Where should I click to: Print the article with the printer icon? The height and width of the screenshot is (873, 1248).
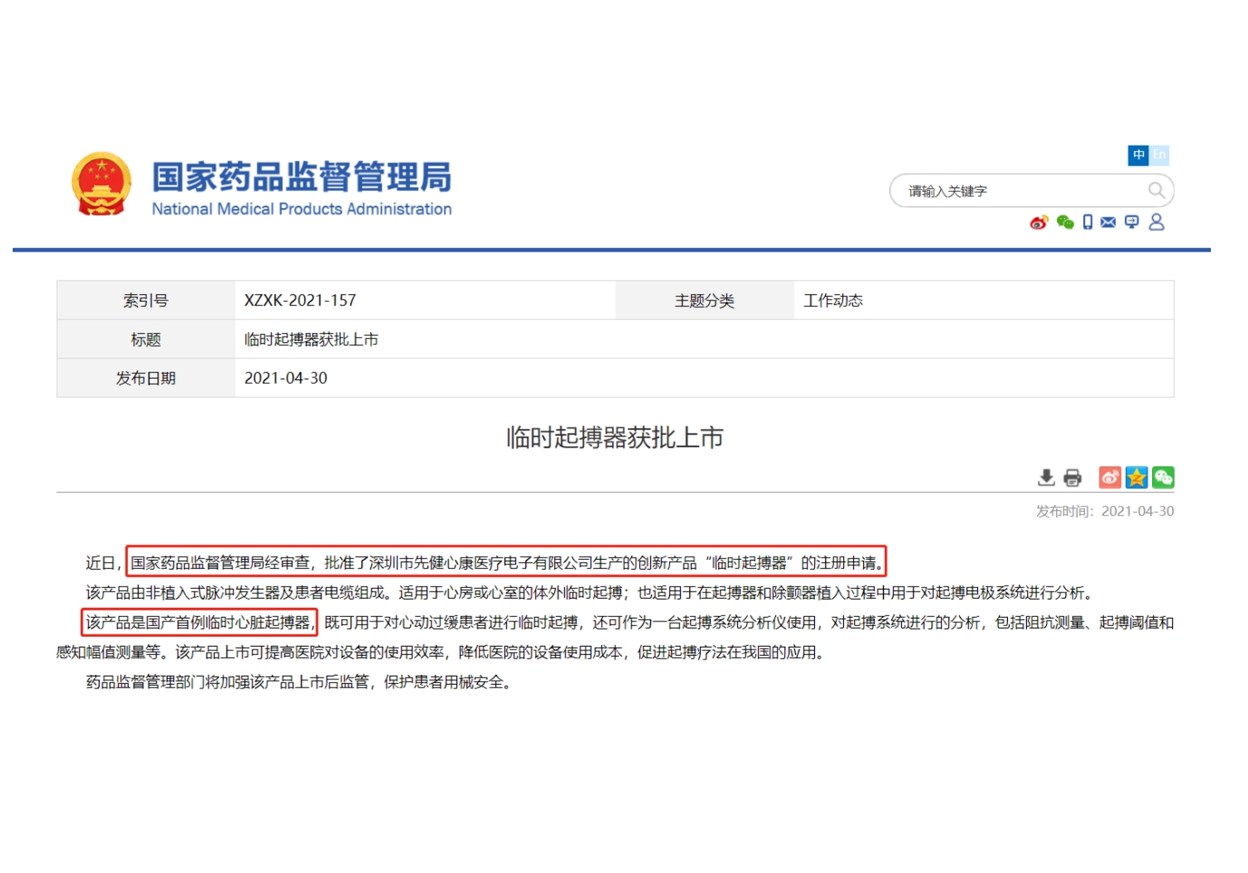click(1073, 477)
